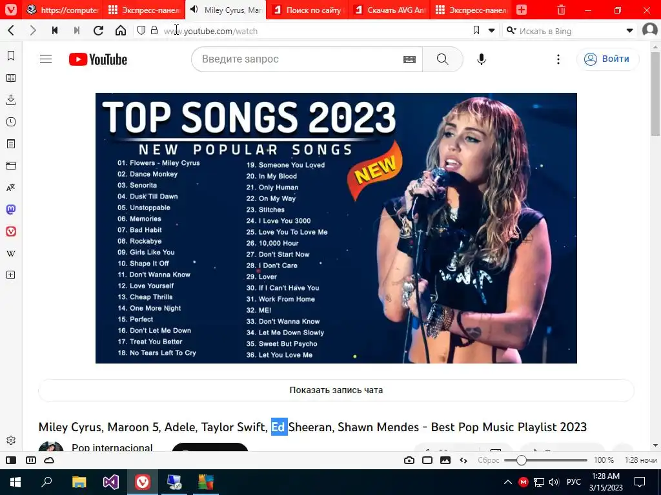The width and height of the screenshot is (661, 495).
Task: Toggle images and animations loading
Action: point(445,460)
